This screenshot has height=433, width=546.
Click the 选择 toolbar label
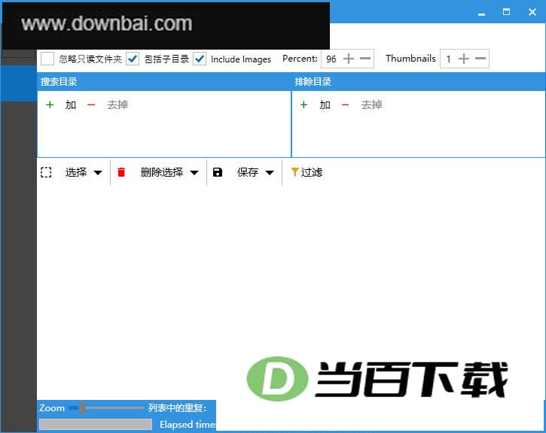point(76,172)
